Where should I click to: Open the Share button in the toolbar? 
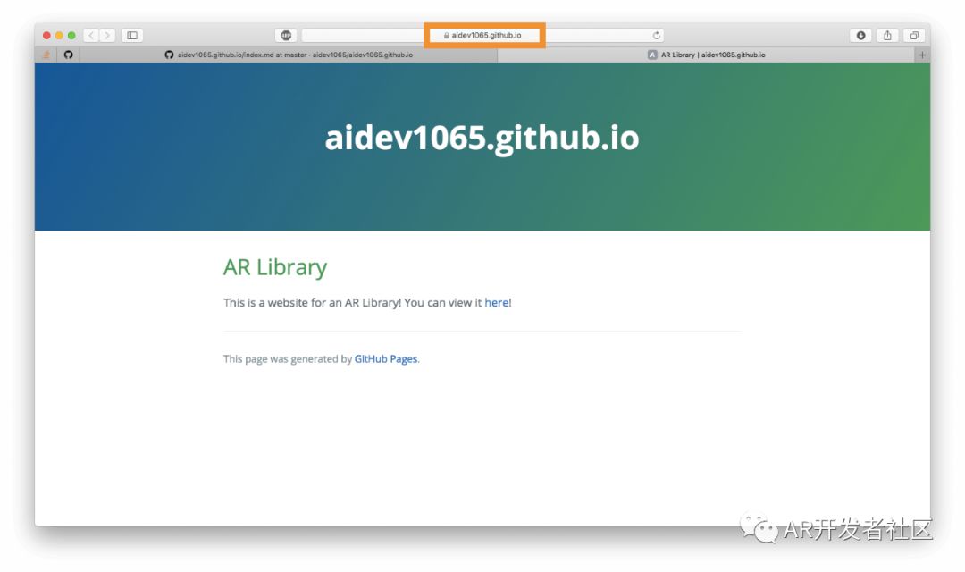click(x=887, y=35)
